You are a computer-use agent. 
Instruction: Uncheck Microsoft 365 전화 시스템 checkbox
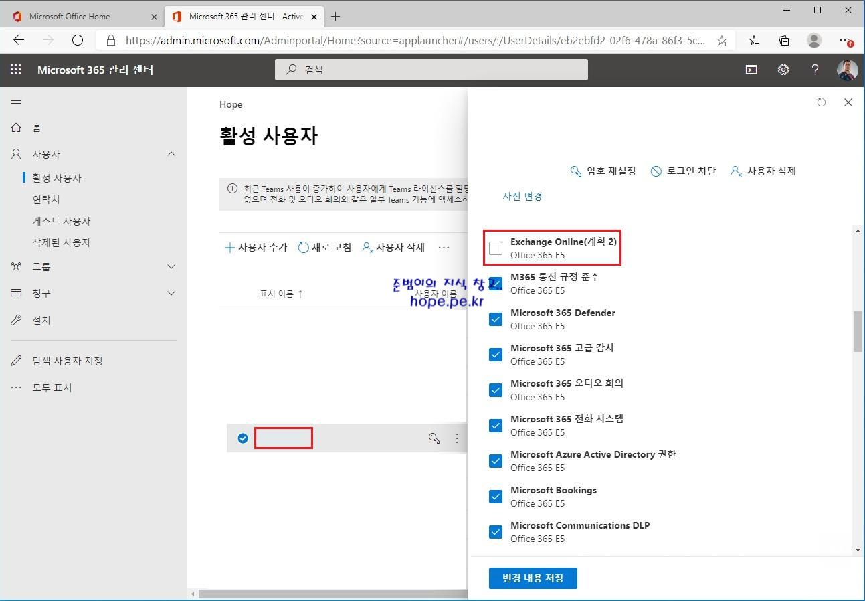[496, 426]
